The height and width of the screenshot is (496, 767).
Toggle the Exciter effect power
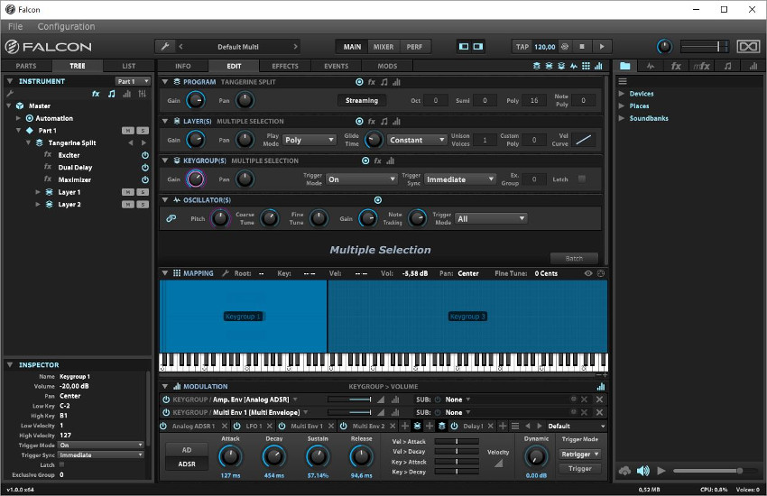pos(145,155)
